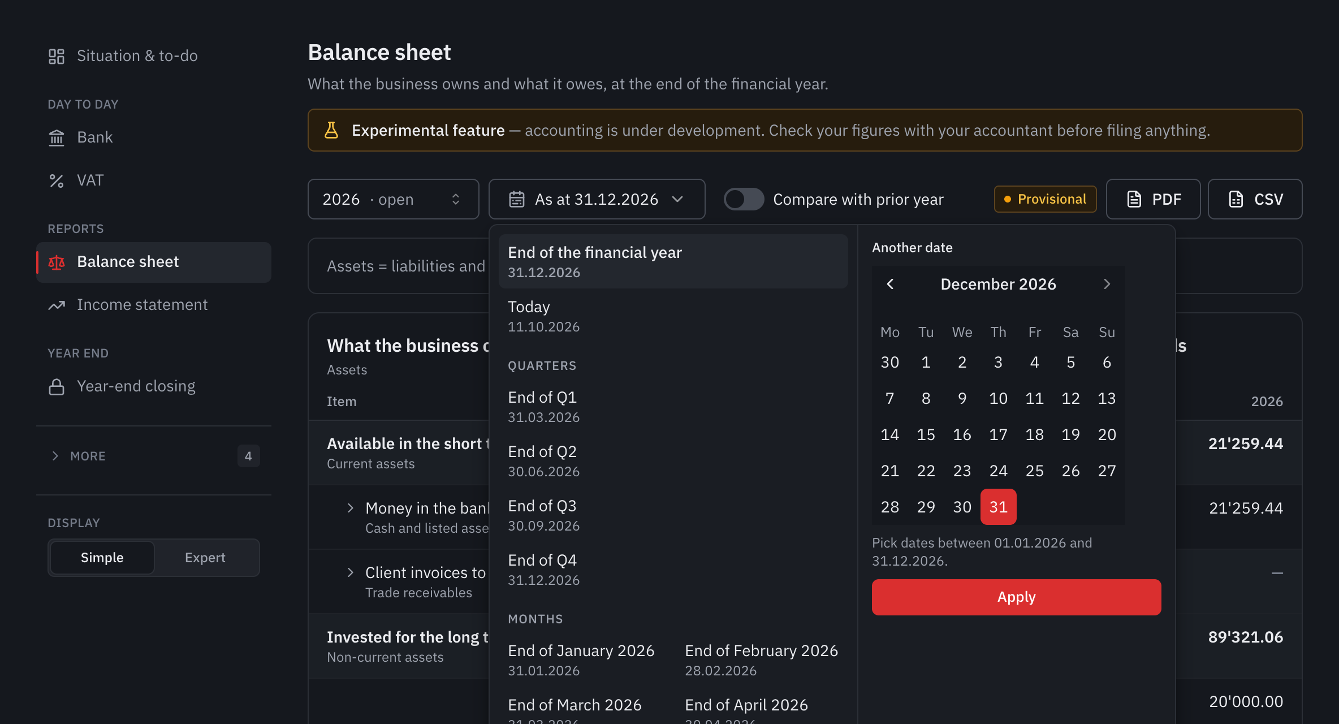Select End of February 2026 option
Screen dimensions: 1339x724
coord(762,660)
